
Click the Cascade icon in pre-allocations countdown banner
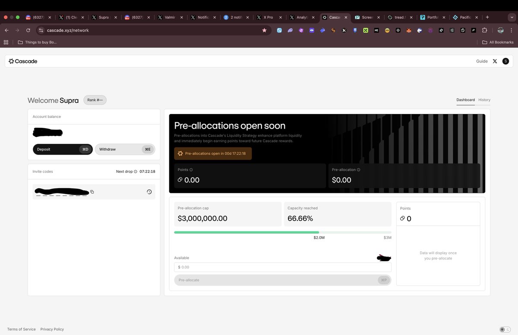(x=180, y=153)
